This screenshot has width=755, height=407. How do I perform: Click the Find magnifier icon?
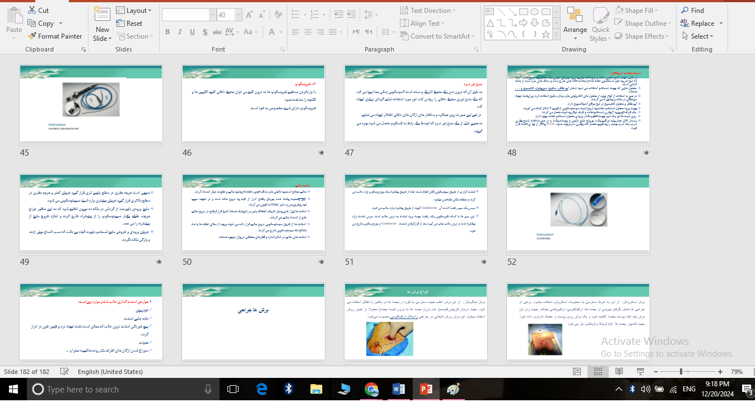tap(685, 11)
